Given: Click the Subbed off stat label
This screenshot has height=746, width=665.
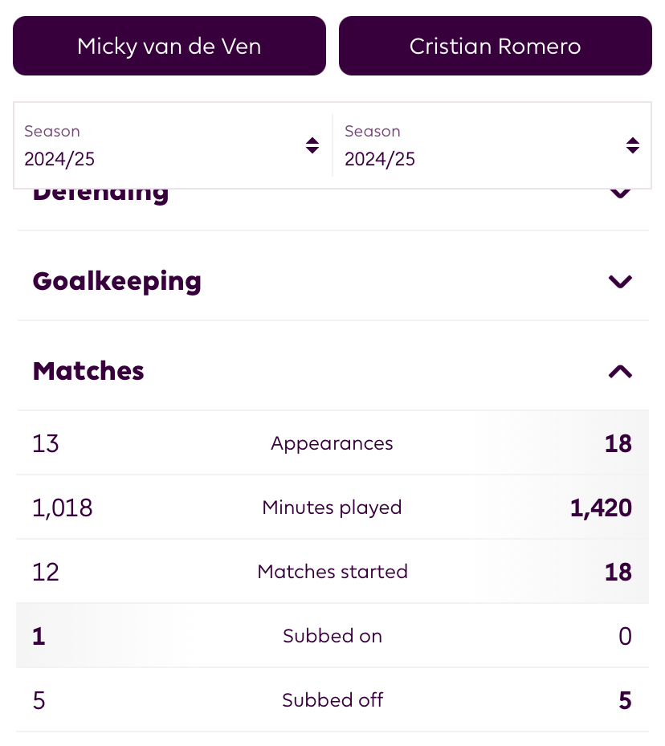Looking at the screenshot, I should (x=332, y=700).
